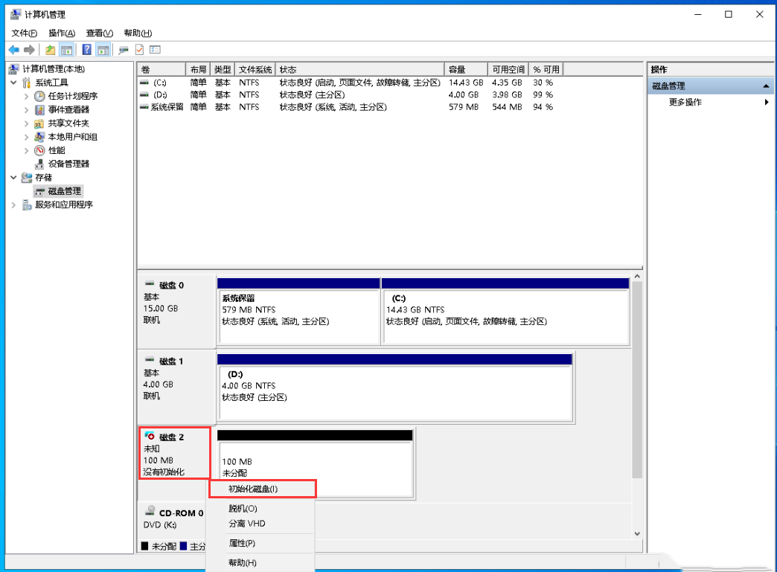Expand the 本地用户和组 node
The image size is (777, 572).
point(26,137)
